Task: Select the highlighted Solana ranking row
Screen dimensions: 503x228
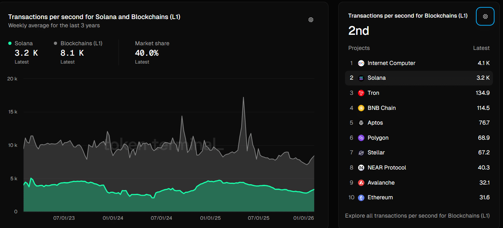Action: coord(419,78)
